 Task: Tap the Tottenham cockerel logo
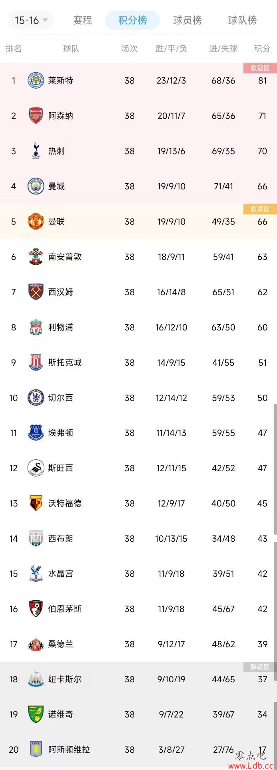pyautogui.click(x=36, y=151)
